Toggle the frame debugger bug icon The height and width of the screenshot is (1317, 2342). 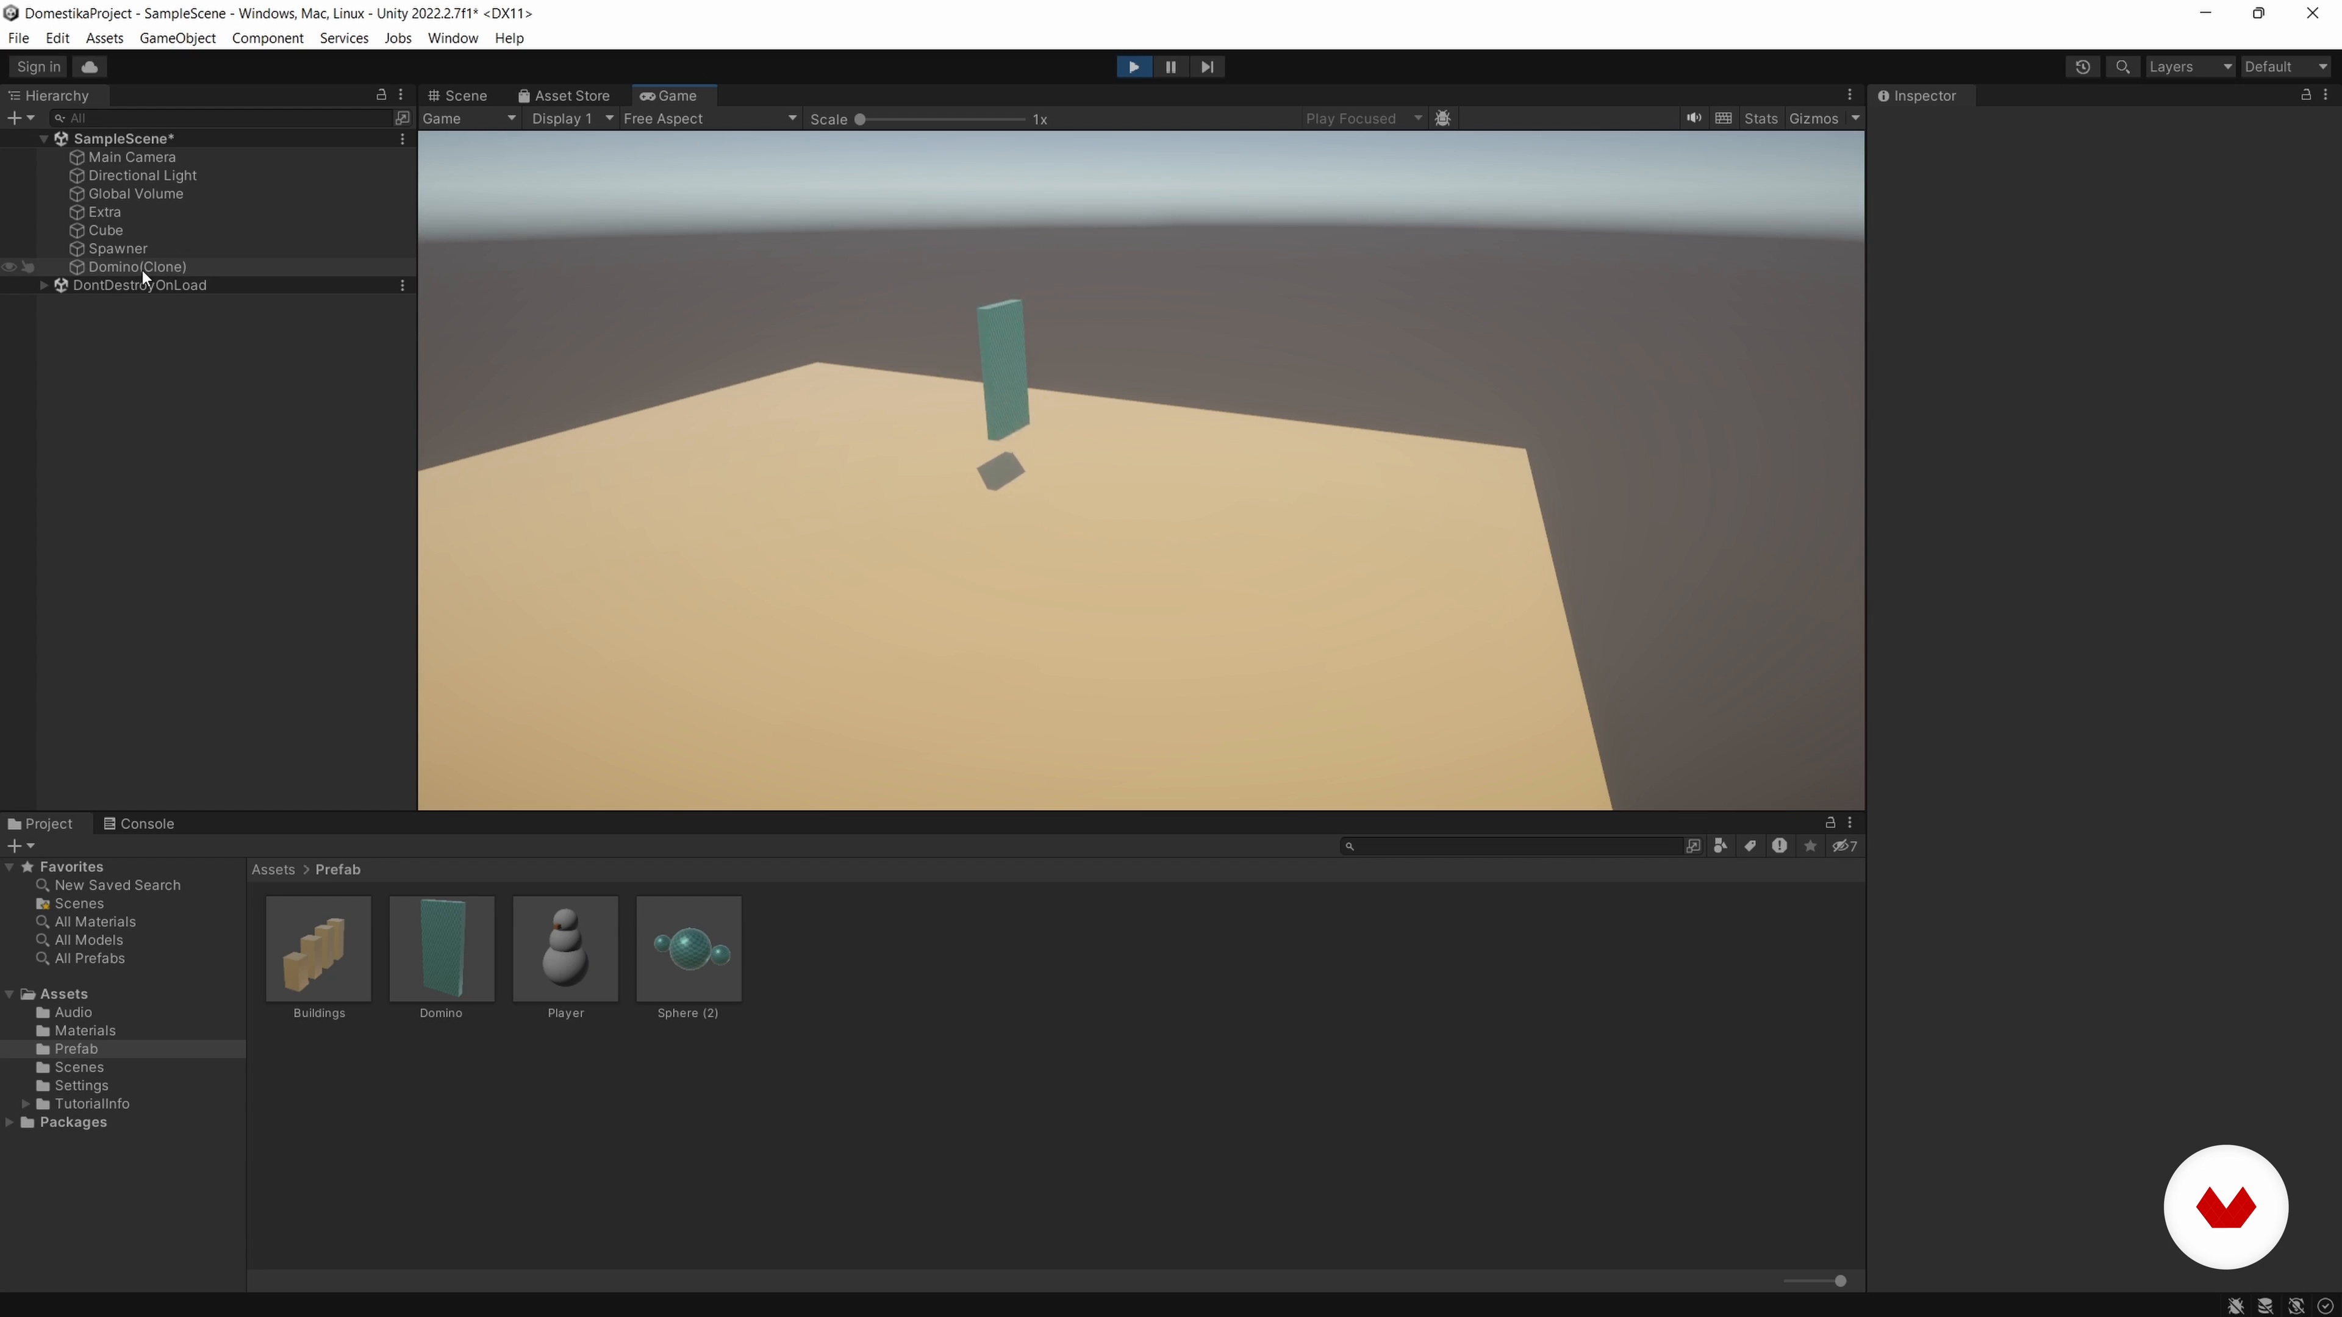[x=1443, y=118]
